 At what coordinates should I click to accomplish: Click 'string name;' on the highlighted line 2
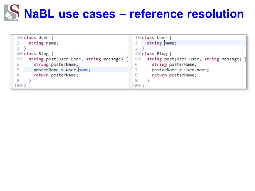pyautogui.click(x=162, y=43)
